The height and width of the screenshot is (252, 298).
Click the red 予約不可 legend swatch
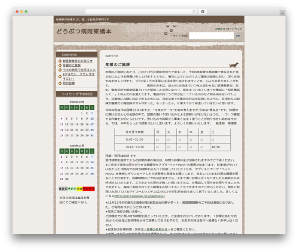[x=89, y=189]
